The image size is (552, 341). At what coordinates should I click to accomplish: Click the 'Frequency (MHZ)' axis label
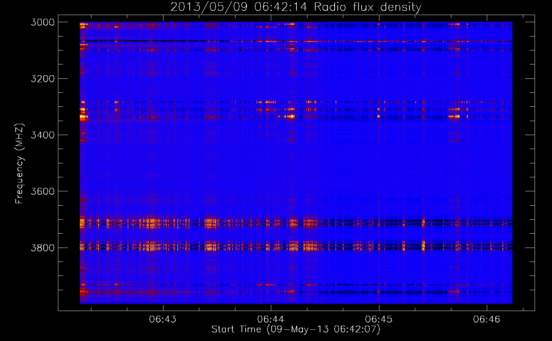(x=19, y=164)
